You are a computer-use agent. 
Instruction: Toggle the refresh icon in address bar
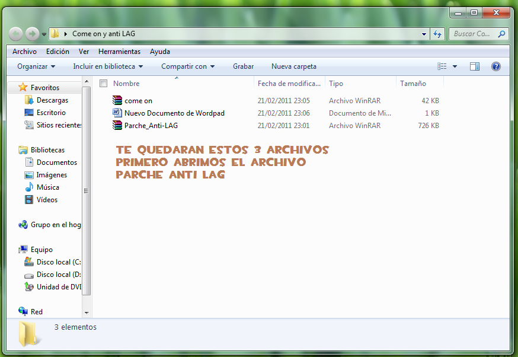(437, 34)
